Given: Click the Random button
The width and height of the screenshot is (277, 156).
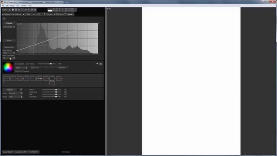Looking at the screenshot, I should [62, 68].
